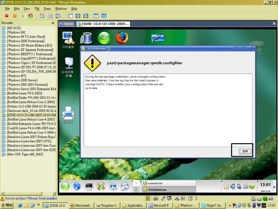Open the green SUSE gecko desktop icon

coord(104,38)
